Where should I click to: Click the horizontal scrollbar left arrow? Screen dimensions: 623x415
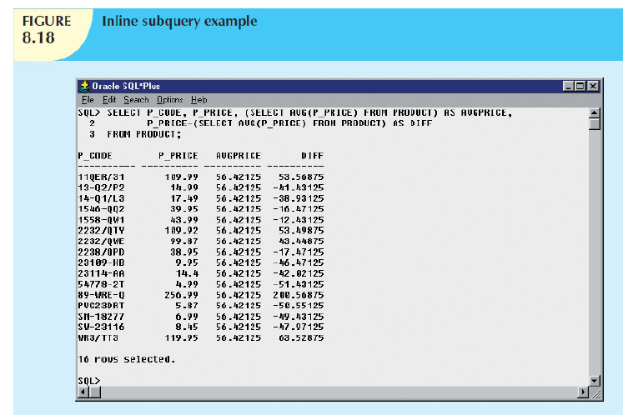tap(83, 392)
